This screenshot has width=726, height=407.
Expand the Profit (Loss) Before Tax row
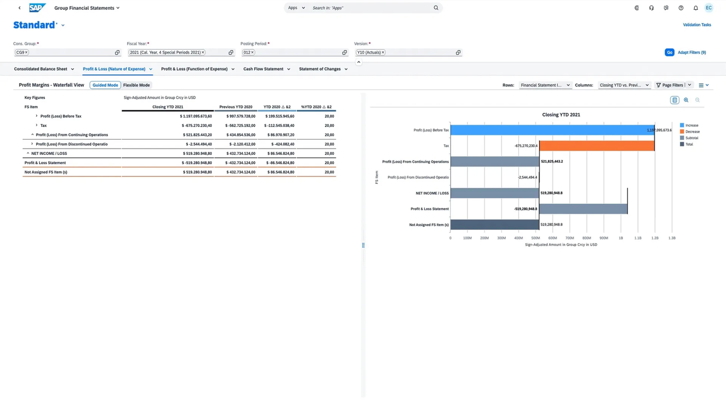[x=37, y=116]
